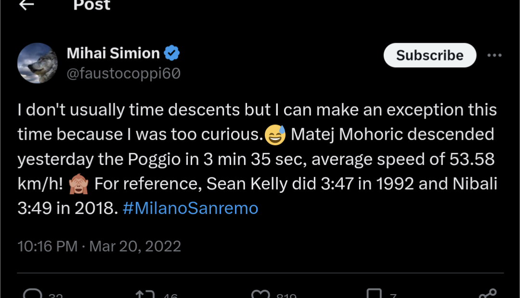Bookmark this post

tap(374, 294)
